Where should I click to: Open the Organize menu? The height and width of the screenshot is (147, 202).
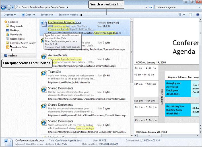[10, 15]
